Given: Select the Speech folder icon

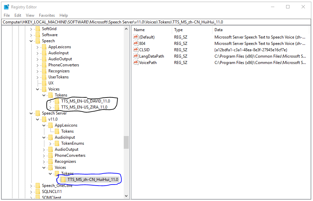Looking at the screenshot, I should coord(38,41).
